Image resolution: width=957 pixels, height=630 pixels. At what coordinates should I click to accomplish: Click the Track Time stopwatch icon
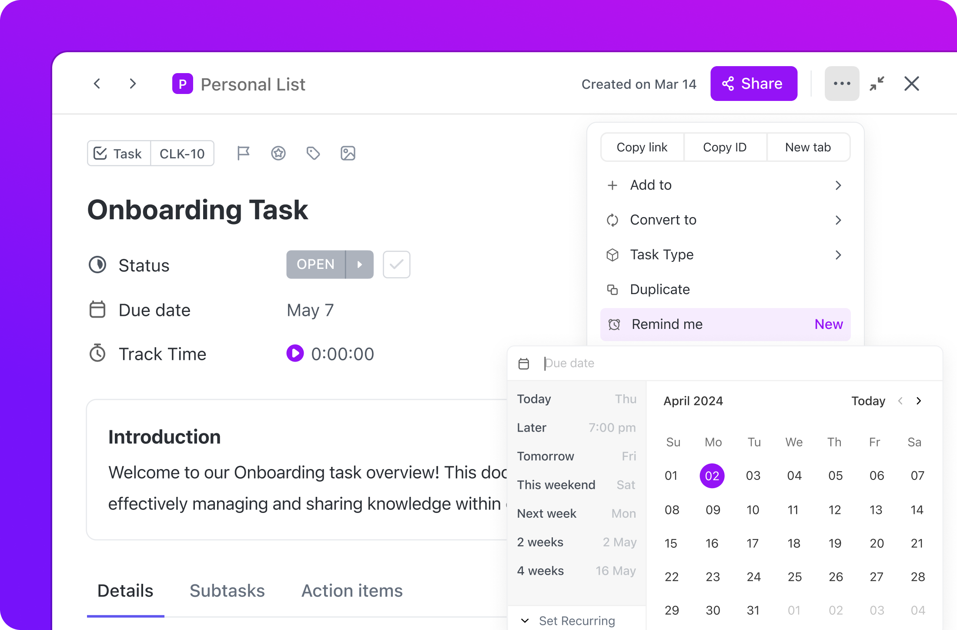pyautogui.click(x=97, y=353)
